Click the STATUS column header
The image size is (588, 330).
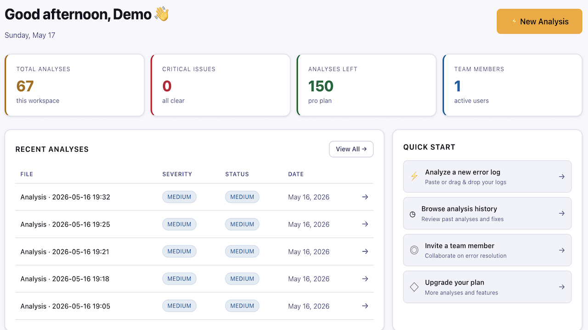[x=237, y=174]
